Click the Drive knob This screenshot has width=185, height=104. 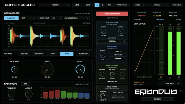(x=47, y=69)
